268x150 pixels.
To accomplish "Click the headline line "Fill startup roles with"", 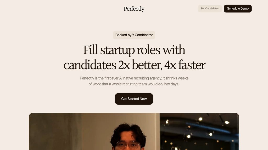I will [134, 50].
